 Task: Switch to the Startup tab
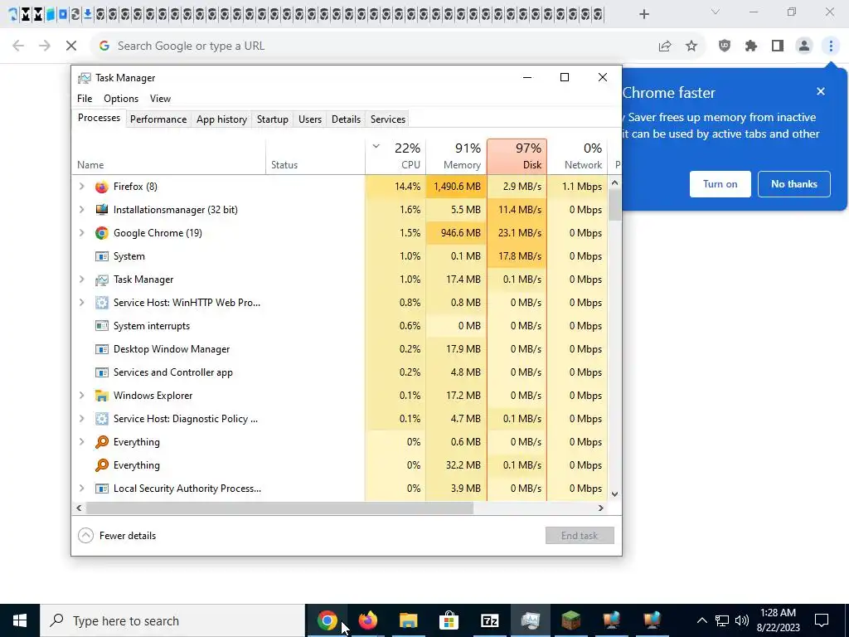click(272, 119)
